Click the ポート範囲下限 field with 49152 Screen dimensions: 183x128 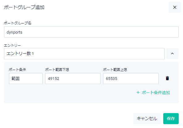point(73,79)
